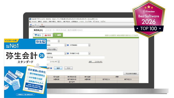Click the 登録 button
The image size is (174, 98).
[x=58, y=68]
